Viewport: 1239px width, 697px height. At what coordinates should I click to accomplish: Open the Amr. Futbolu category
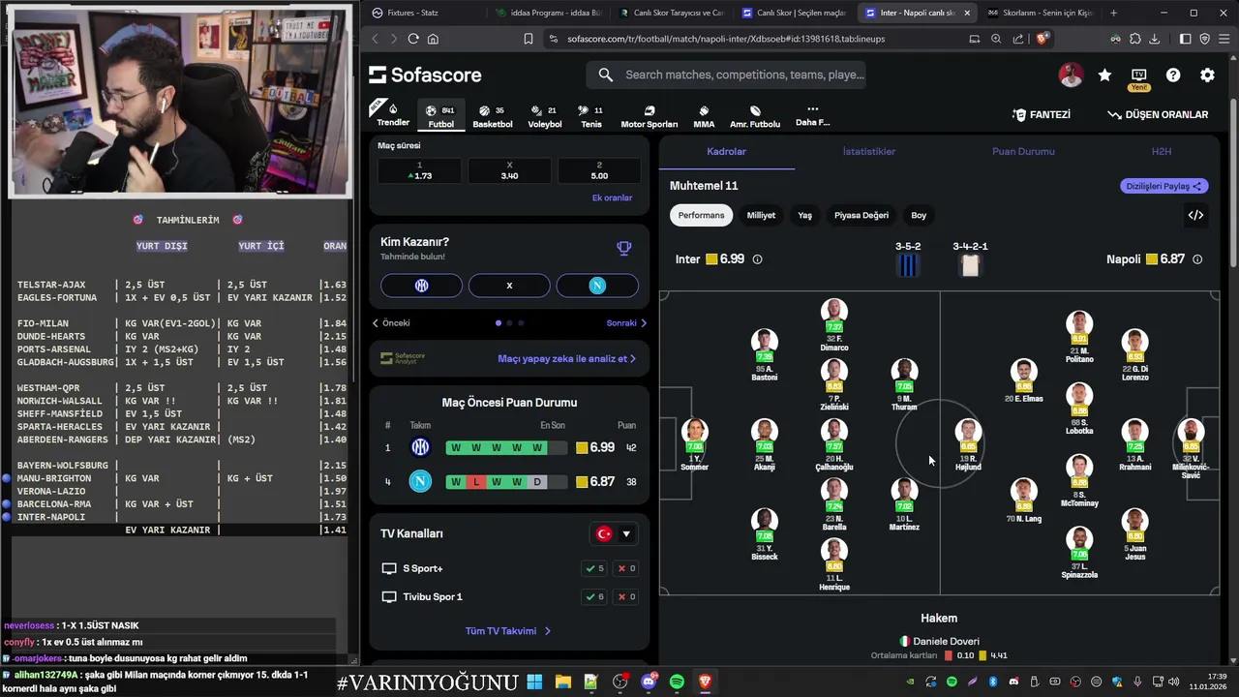[755, 116]
